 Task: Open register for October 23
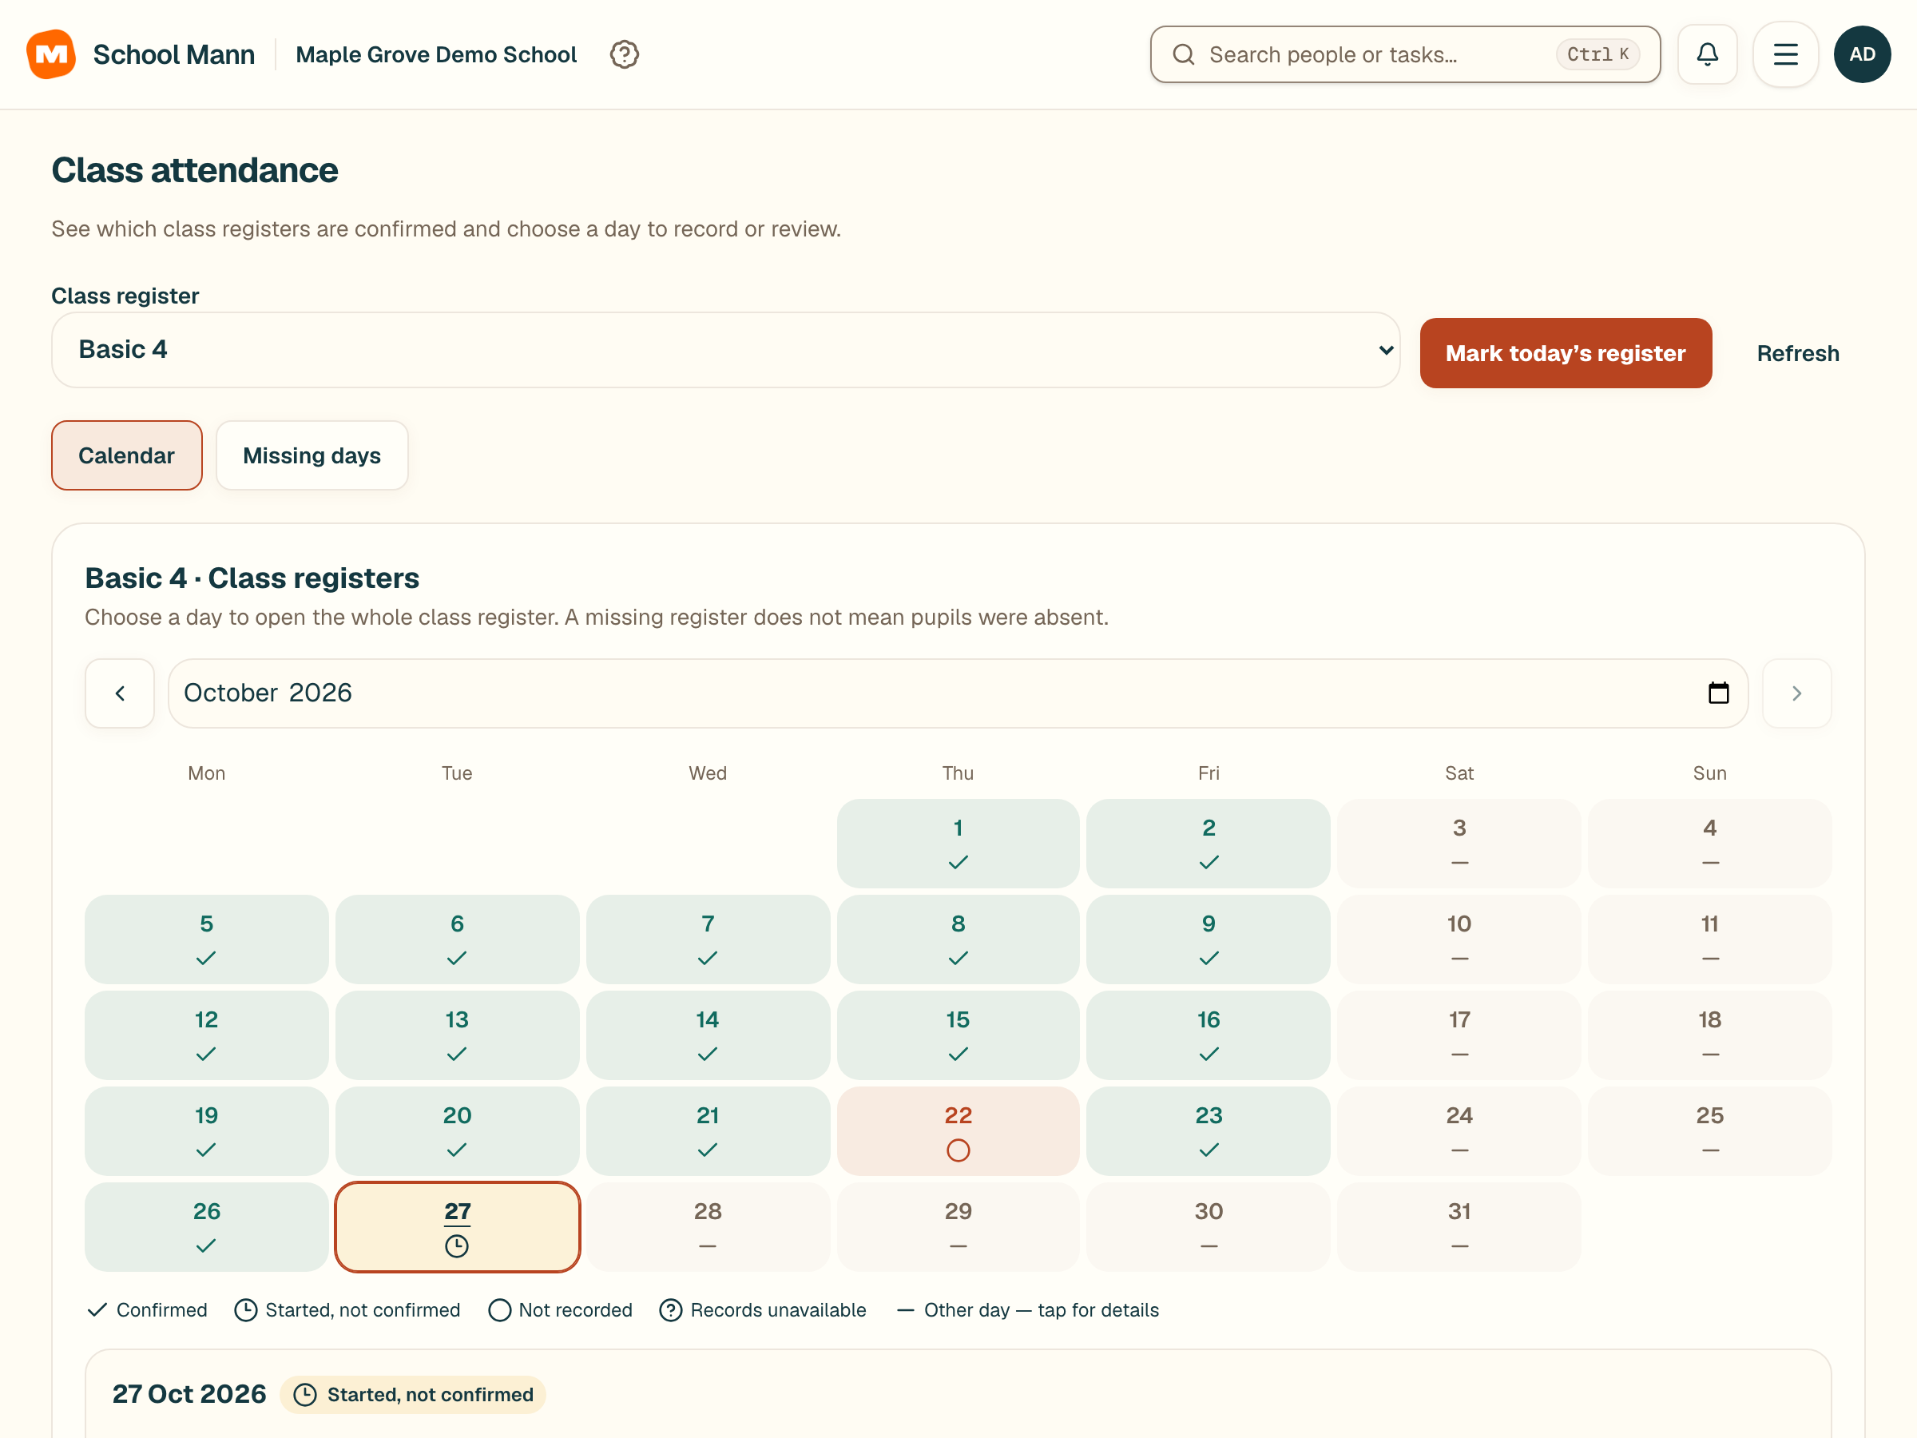click(x=1208, y=1131)
